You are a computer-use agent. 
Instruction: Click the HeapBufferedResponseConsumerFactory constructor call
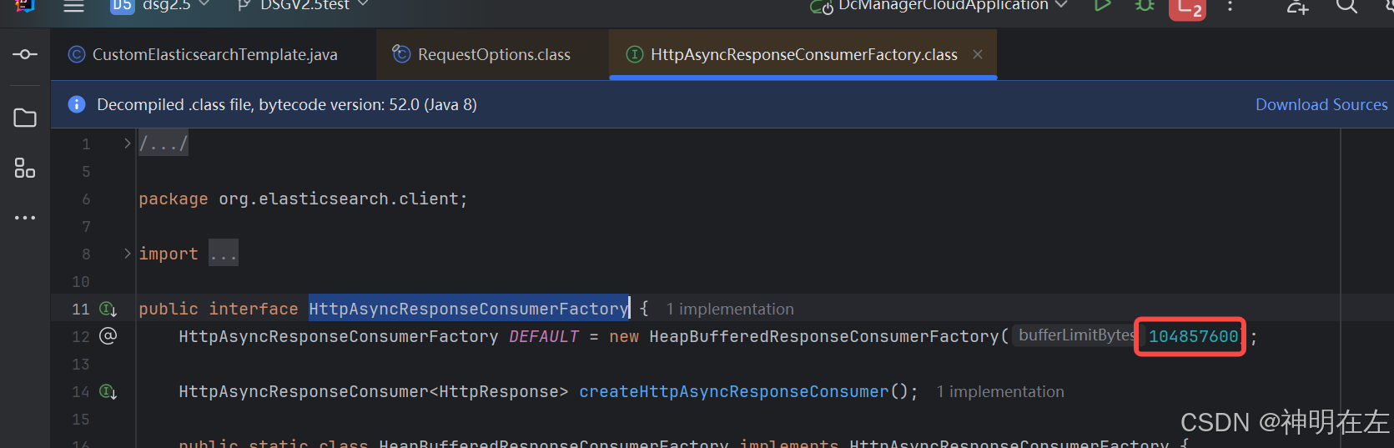tap(824, 336)
